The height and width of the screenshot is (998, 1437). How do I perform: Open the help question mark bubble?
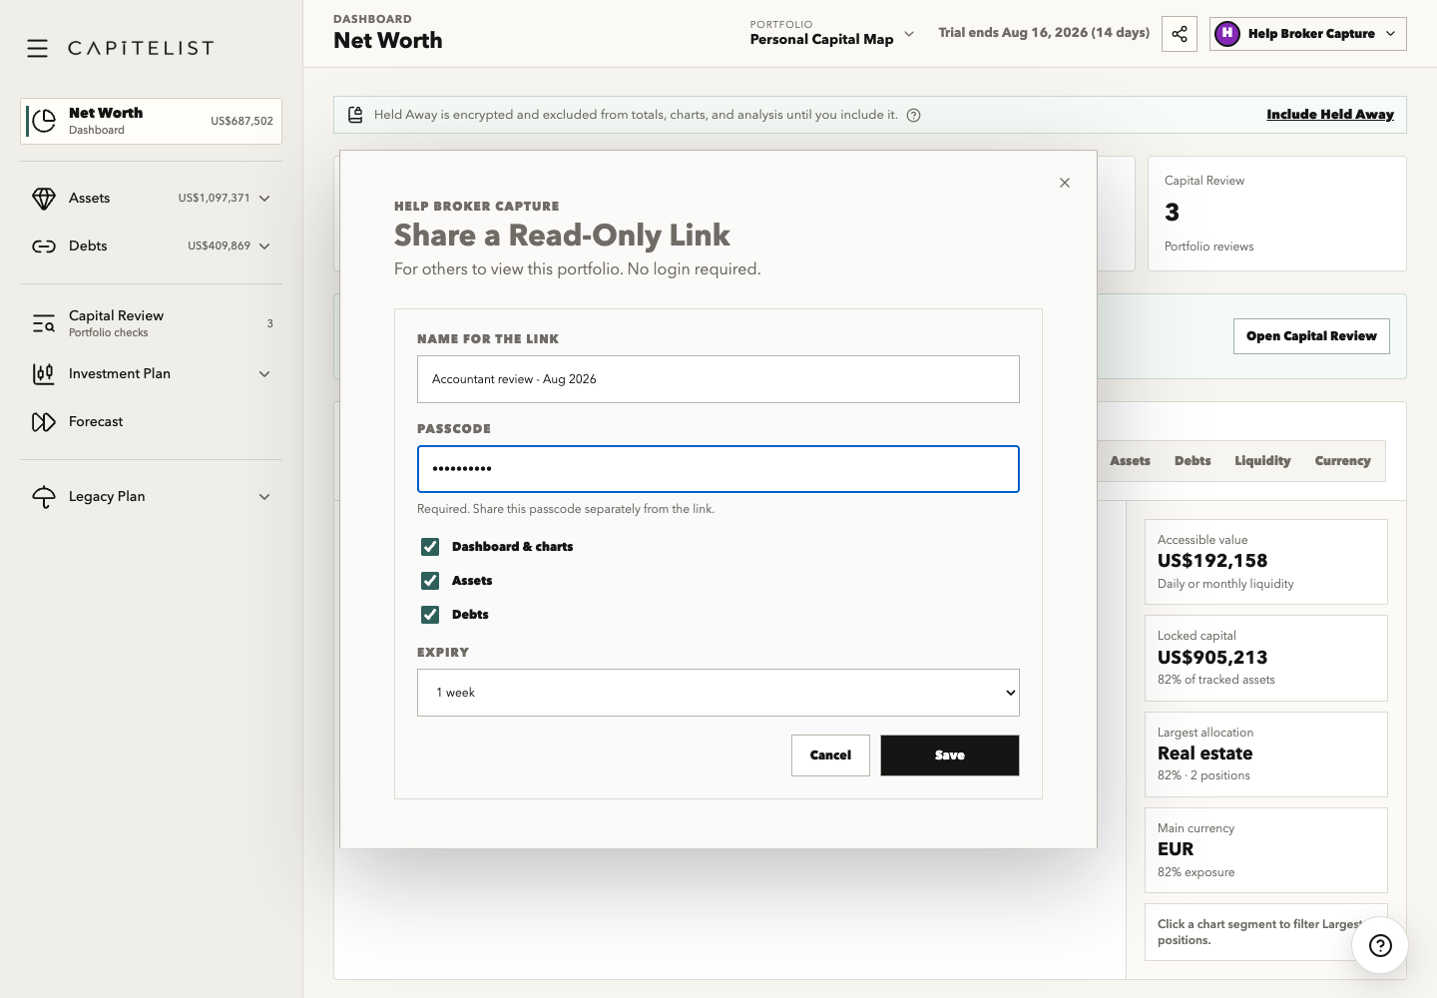tap(1380, 945)
